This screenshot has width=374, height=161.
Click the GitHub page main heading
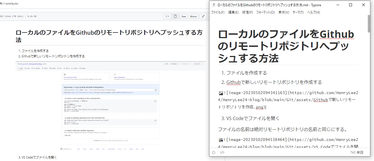click(x=109, y=36)
